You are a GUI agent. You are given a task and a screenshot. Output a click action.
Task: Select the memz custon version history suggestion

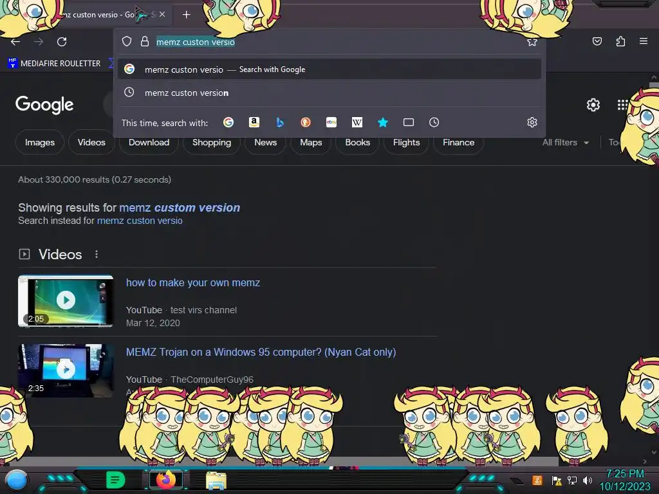(329, 93)
